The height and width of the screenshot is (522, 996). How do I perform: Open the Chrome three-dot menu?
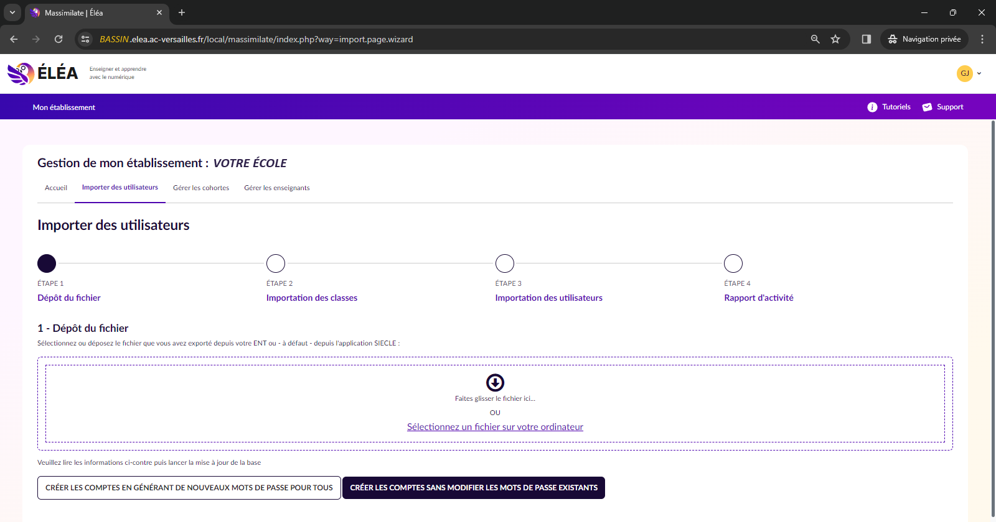982,39
